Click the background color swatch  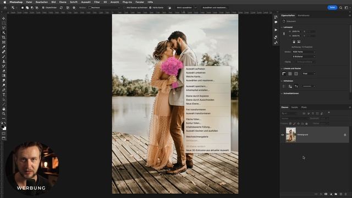click(5, 128)
